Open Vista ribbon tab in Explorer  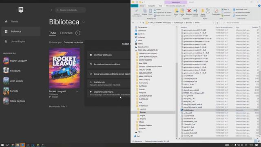click(160, 6)
